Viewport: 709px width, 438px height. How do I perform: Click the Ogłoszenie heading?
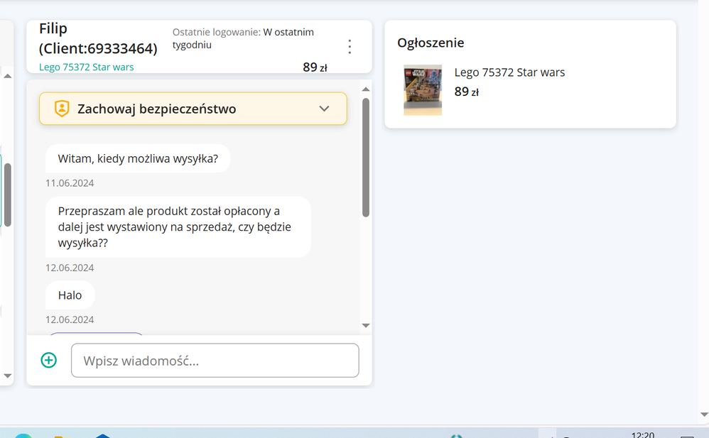(431, 43)
